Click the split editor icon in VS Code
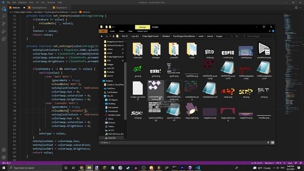 (x=296, y=8)
